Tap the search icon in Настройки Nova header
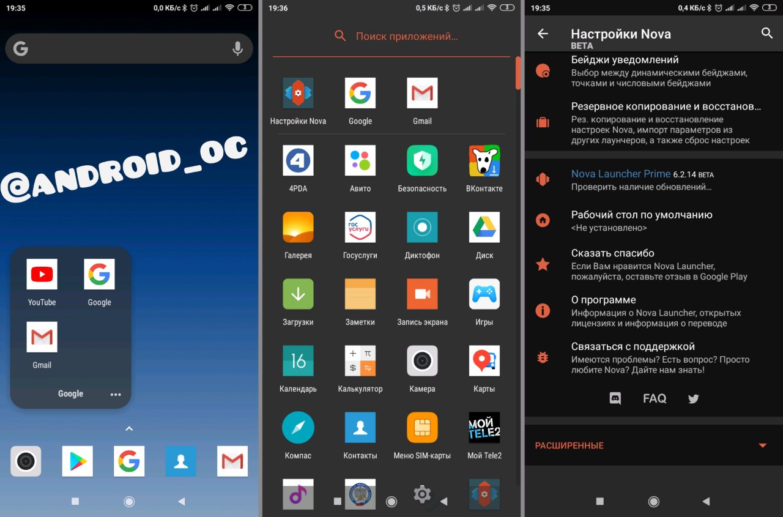The width and height of the screenshot is (783, 517). click(767, 33)
